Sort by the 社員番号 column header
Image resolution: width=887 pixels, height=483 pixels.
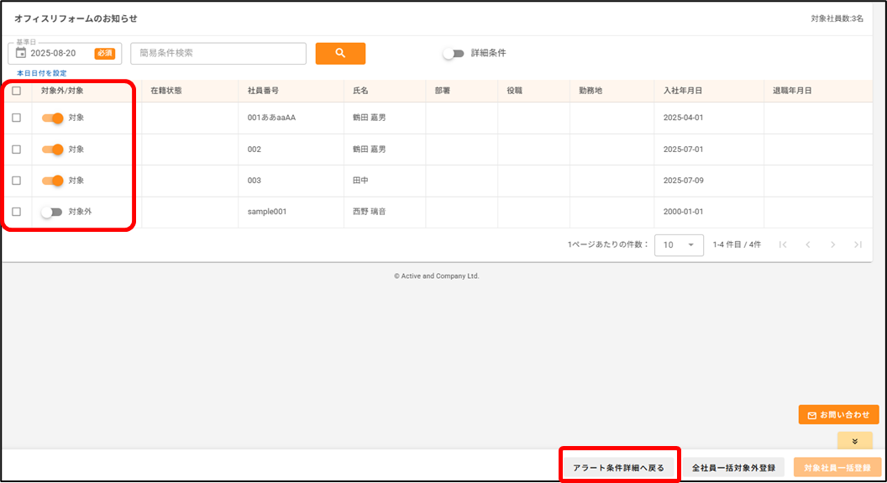[x=263, y=91]
